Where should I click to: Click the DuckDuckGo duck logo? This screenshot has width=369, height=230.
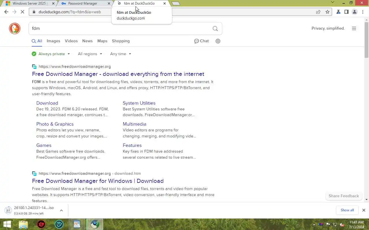coord(15,28)
